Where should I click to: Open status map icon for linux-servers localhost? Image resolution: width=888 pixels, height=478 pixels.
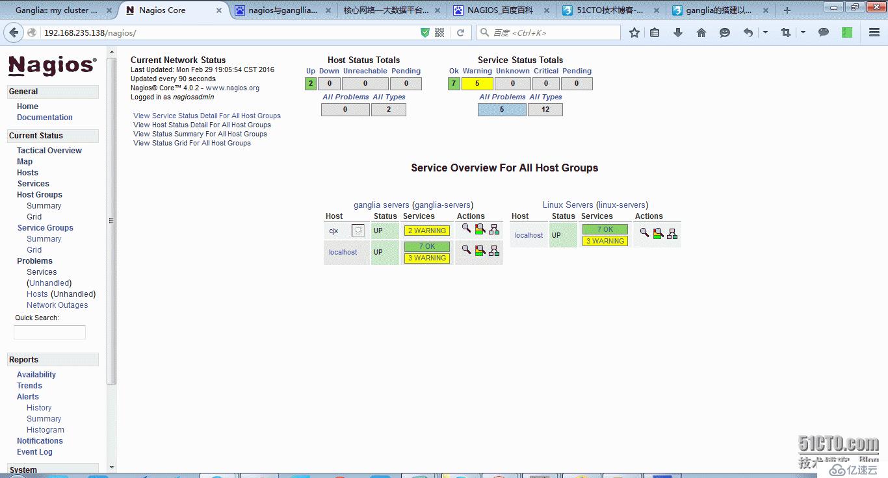pos(672,233)
